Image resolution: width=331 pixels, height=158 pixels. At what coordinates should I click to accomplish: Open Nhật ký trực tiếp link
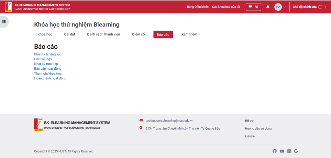click(x=46, y=64)
